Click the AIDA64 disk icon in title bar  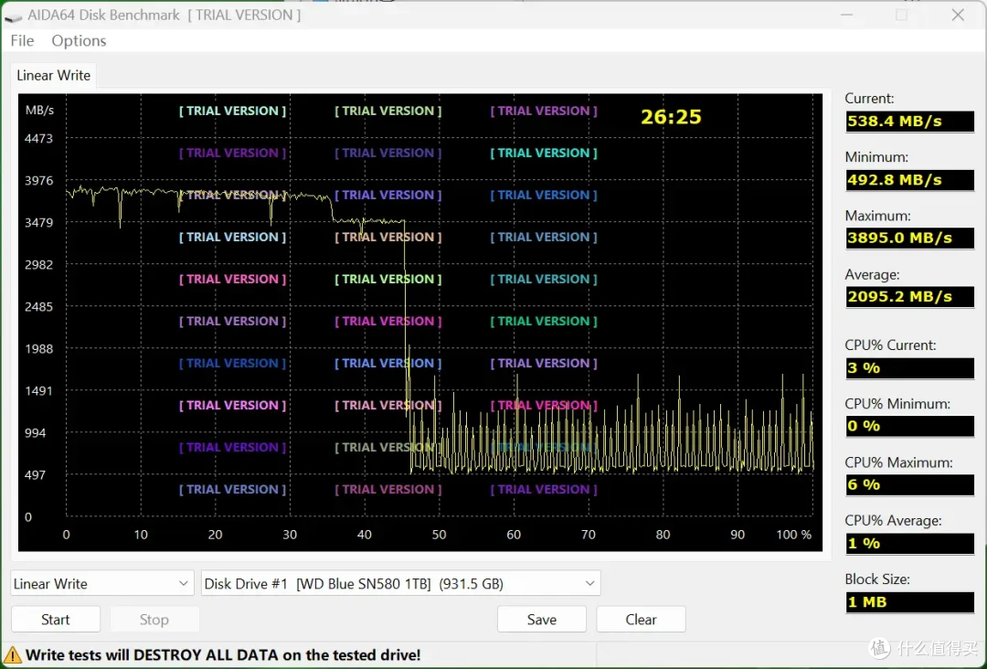13,17
